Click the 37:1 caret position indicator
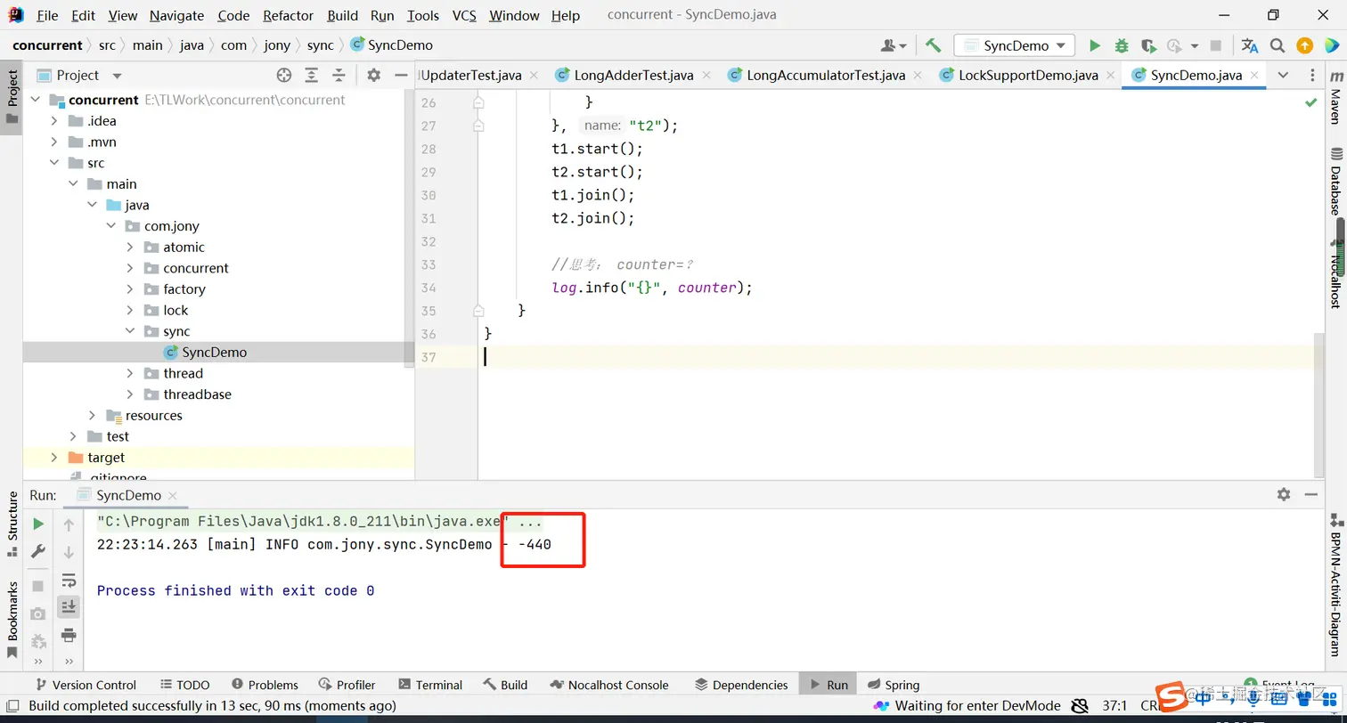 [x=1115, y=706]
